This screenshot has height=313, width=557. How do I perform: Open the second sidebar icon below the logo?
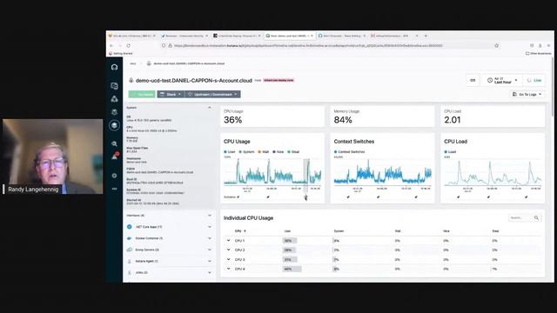pos(114,86)
